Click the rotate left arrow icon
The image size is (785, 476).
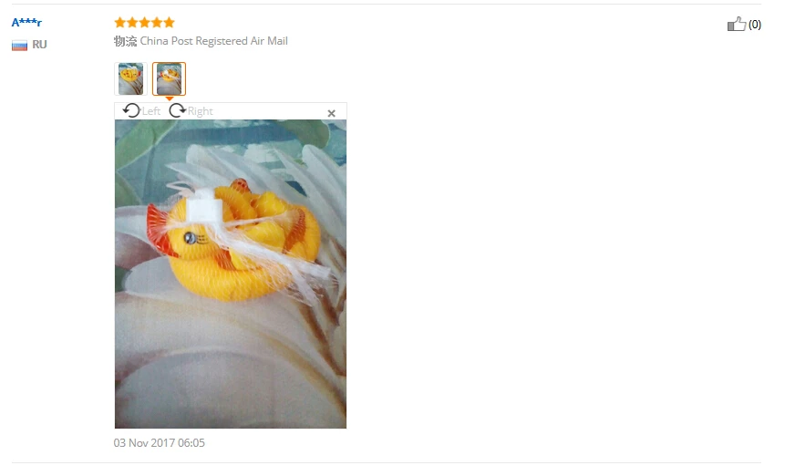tap(131, 110)
